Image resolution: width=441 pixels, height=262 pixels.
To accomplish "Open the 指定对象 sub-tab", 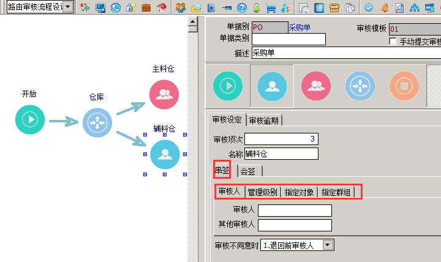I will (300, 193).
